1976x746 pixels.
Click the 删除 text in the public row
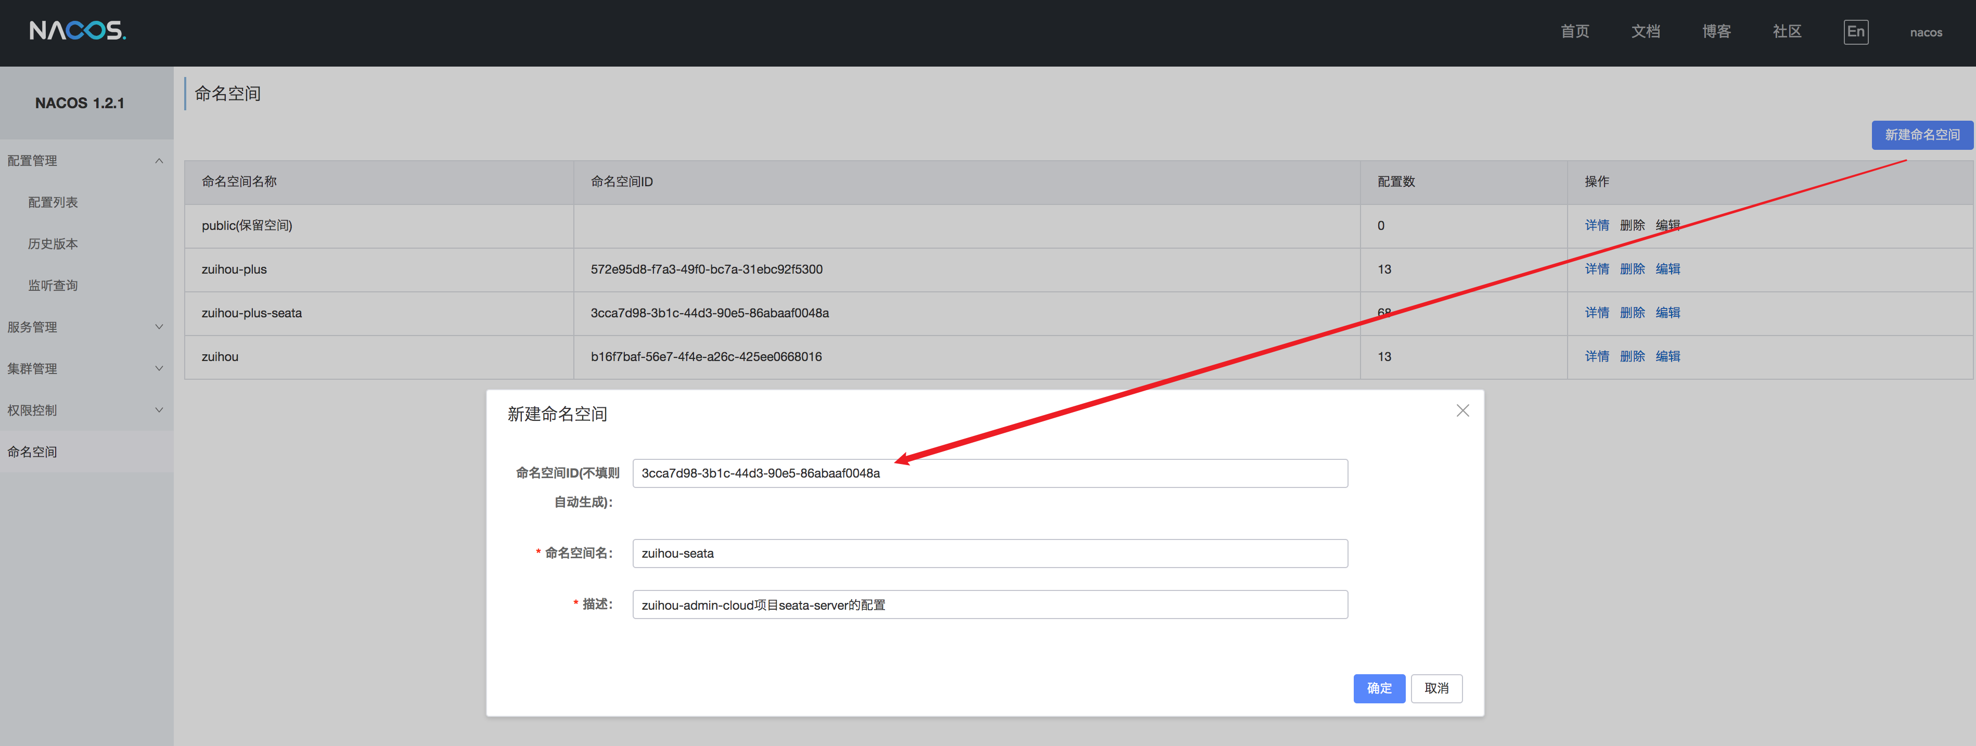click(1632, 225)
